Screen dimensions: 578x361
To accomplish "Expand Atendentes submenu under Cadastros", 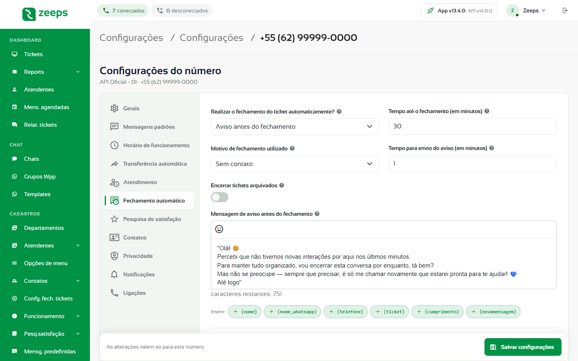I will [78, 245].
